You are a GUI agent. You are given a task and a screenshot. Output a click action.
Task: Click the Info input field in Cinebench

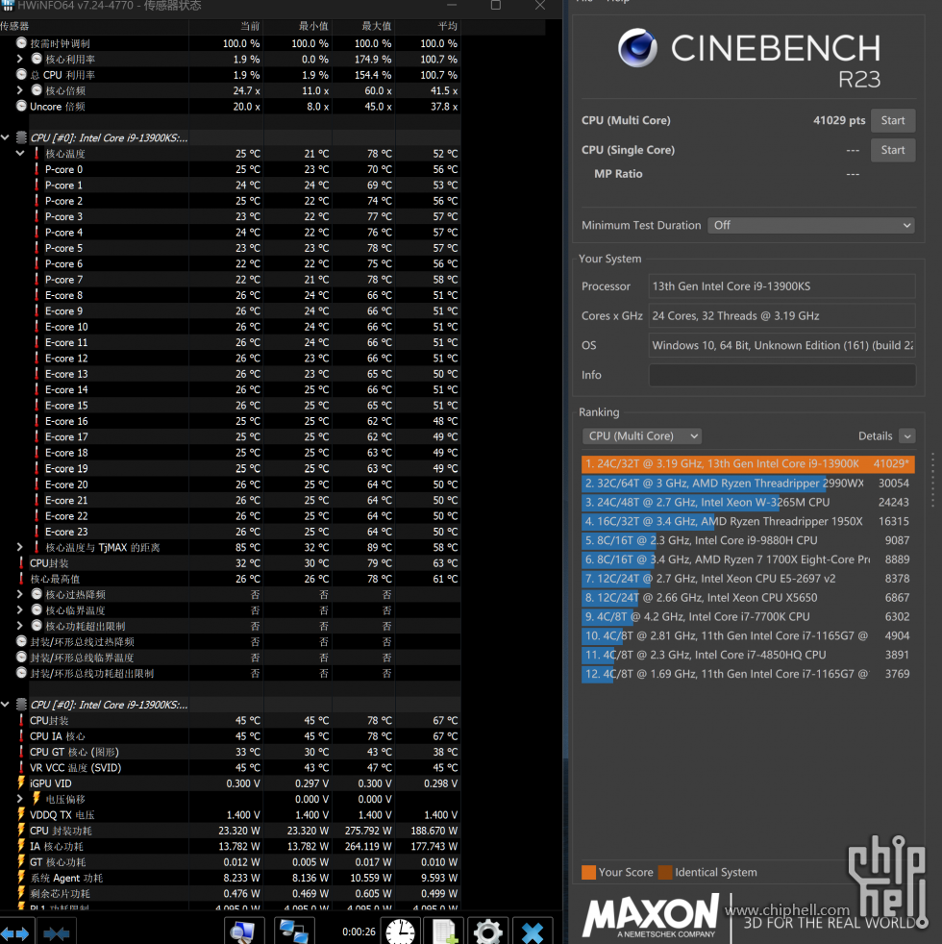tap(781, 375)
